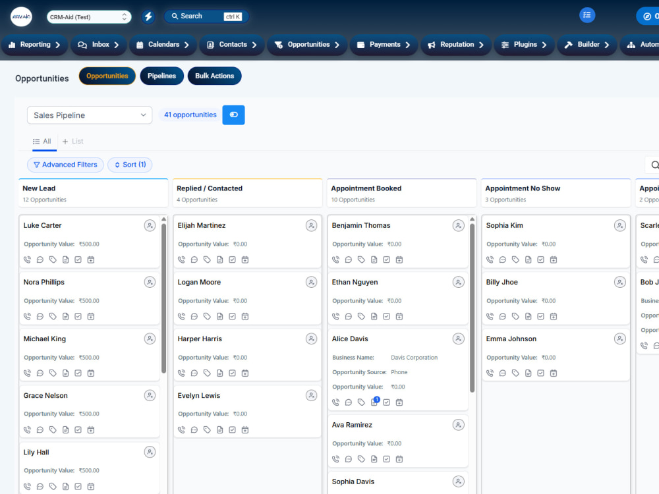This screenshot has width=659, height=494.
Task: Open the CRM-Aid (Test) account switcher
Action: coord(89,17)
